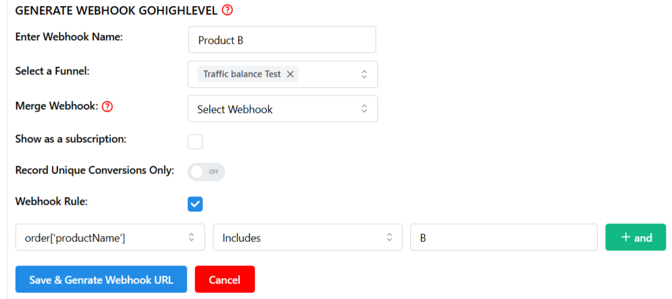Click the Select a Funnel box

pos(283,74)
